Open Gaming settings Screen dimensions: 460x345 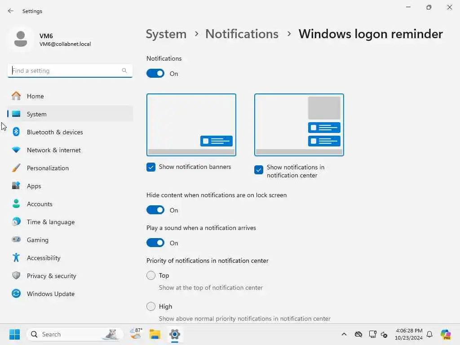[x=70, y=239]
